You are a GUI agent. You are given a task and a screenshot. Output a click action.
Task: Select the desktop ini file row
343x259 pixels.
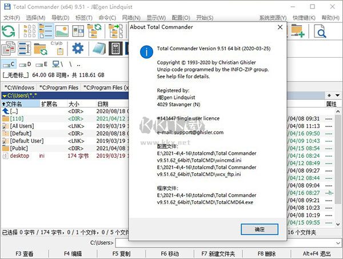point(65,156)
